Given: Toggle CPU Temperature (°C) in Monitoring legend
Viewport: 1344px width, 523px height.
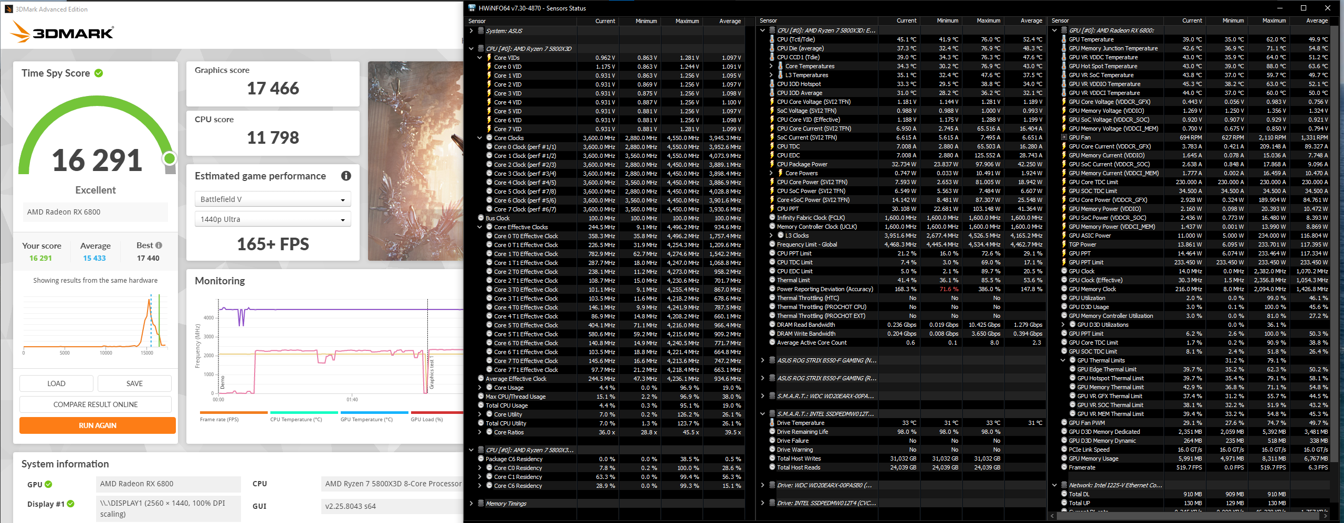Looking at the screenshot, I should click(304, 417).
